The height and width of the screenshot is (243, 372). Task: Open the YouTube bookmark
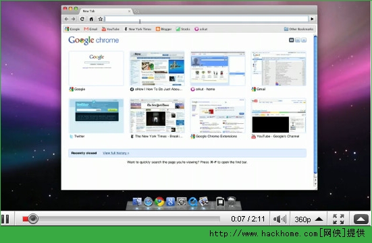[x=110, y=29]
